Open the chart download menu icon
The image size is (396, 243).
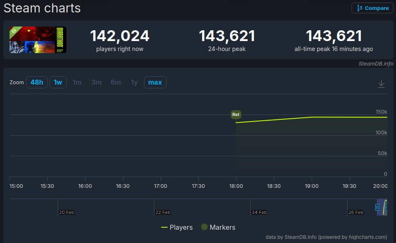(381, 84)
